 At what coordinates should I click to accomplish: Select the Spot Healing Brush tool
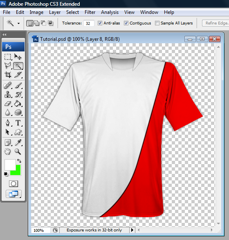(8, 85)
